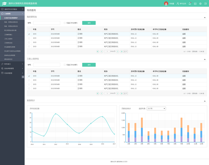Go to first page in 我的研究生 pager
The image size is (209, 165).
point(98,51)
